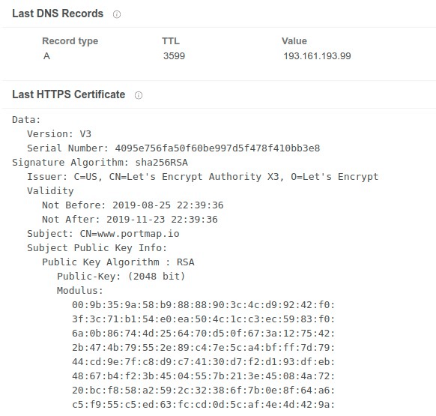This screenshot has height=416, width=436.
Task: Click info icon next to Last DNS Records
Action: (x=117, y=14)
